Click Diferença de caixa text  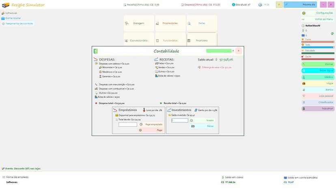pos(217,67)
